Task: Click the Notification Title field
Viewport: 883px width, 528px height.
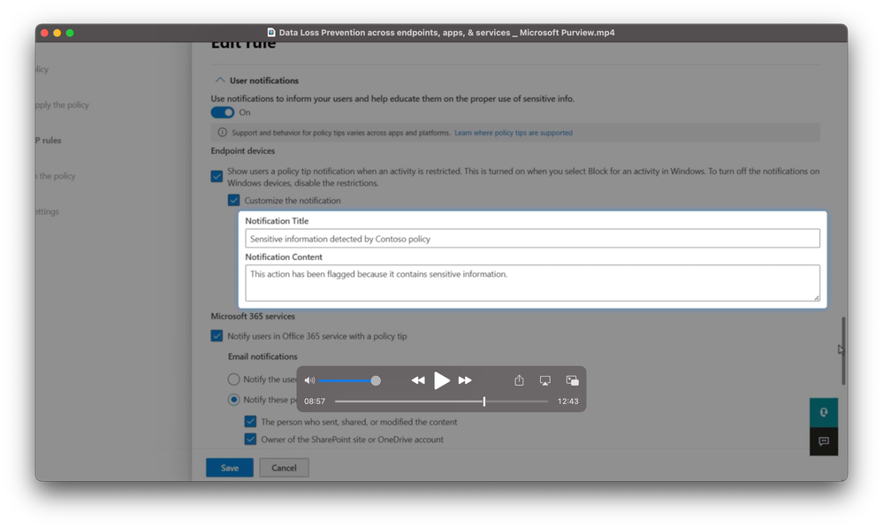Action: tap(532, 239)
